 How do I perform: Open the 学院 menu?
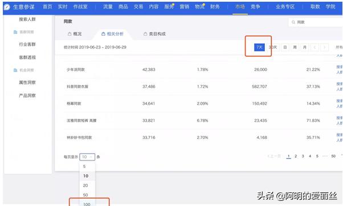point(330,7)
